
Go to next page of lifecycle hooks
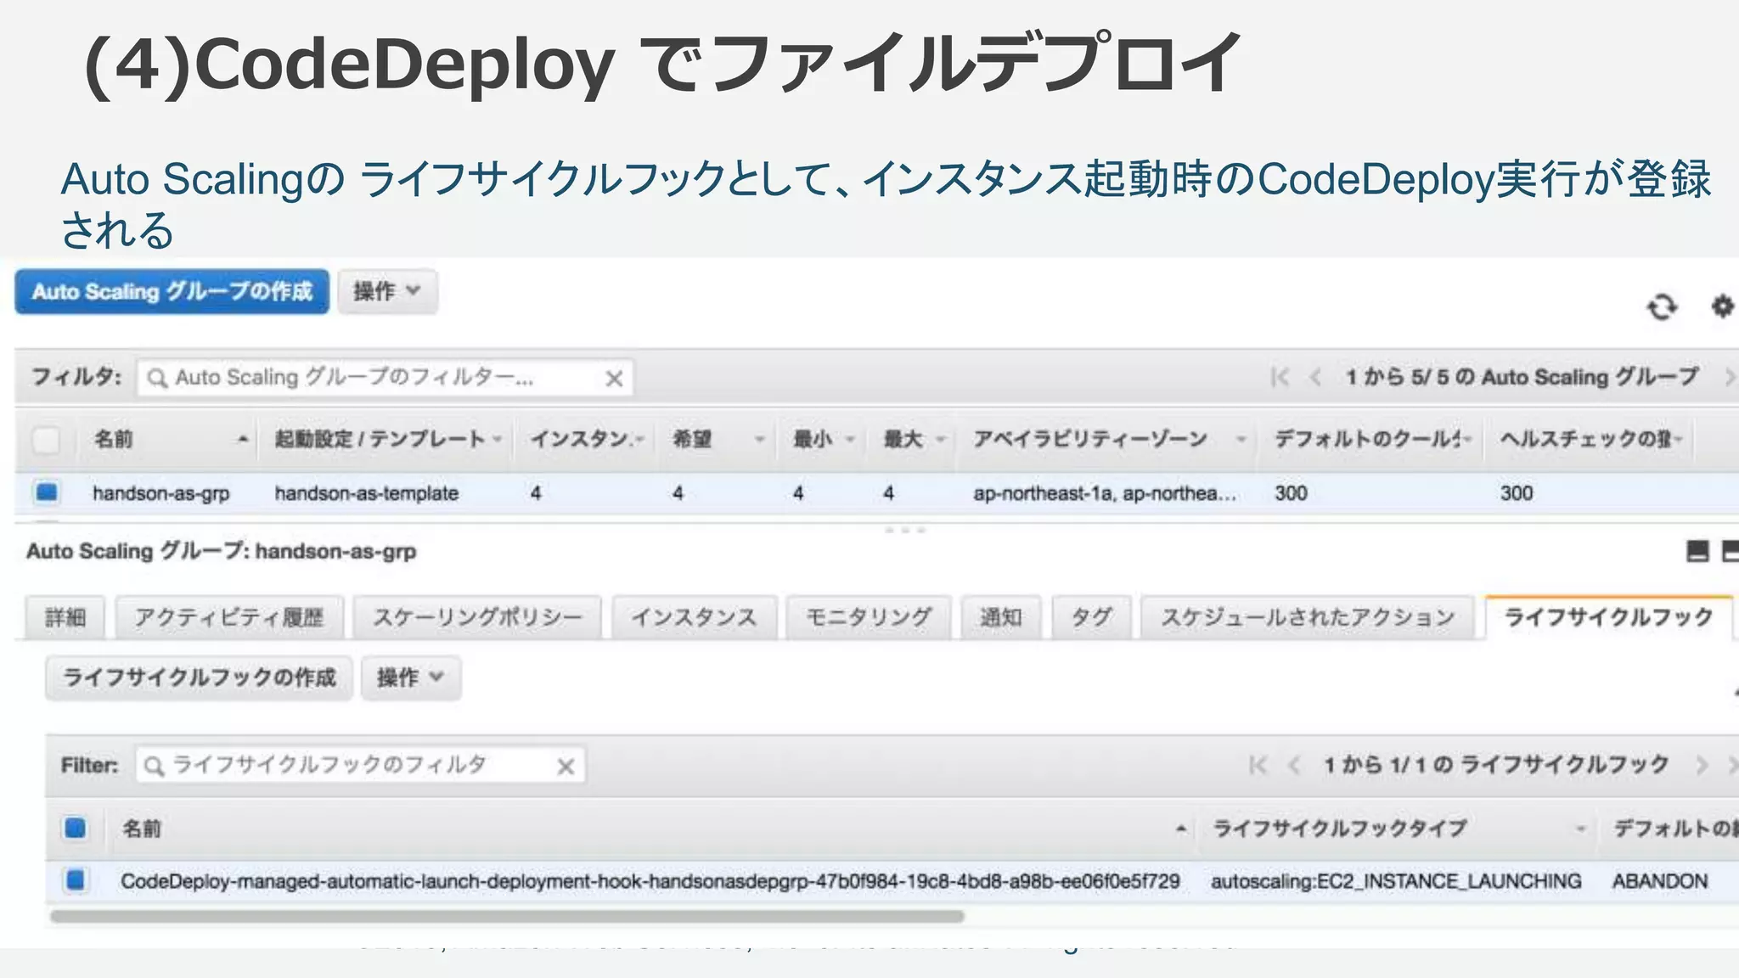(x=1701, y=765)
